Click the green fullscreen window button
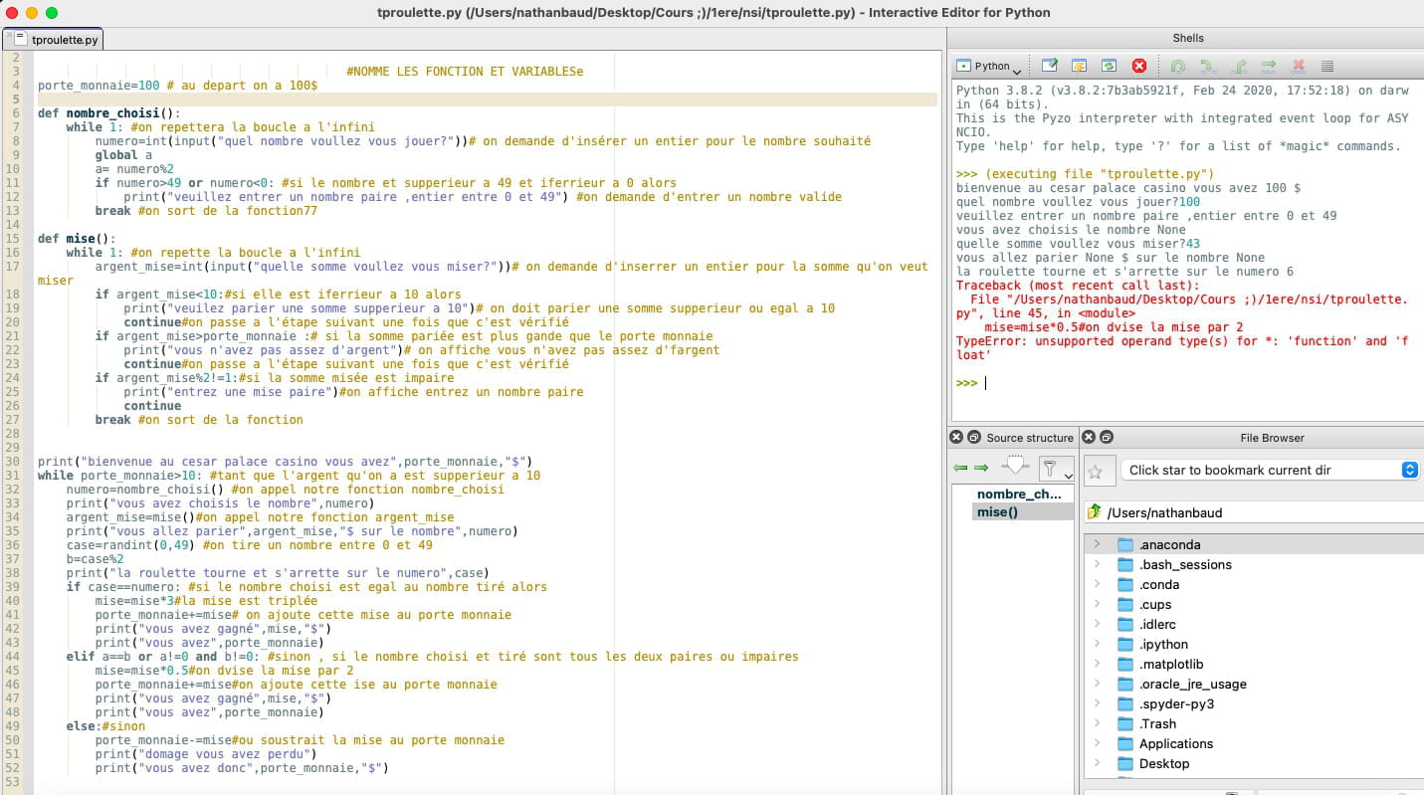The image size is (1424, 795). [x=52, y=13]
